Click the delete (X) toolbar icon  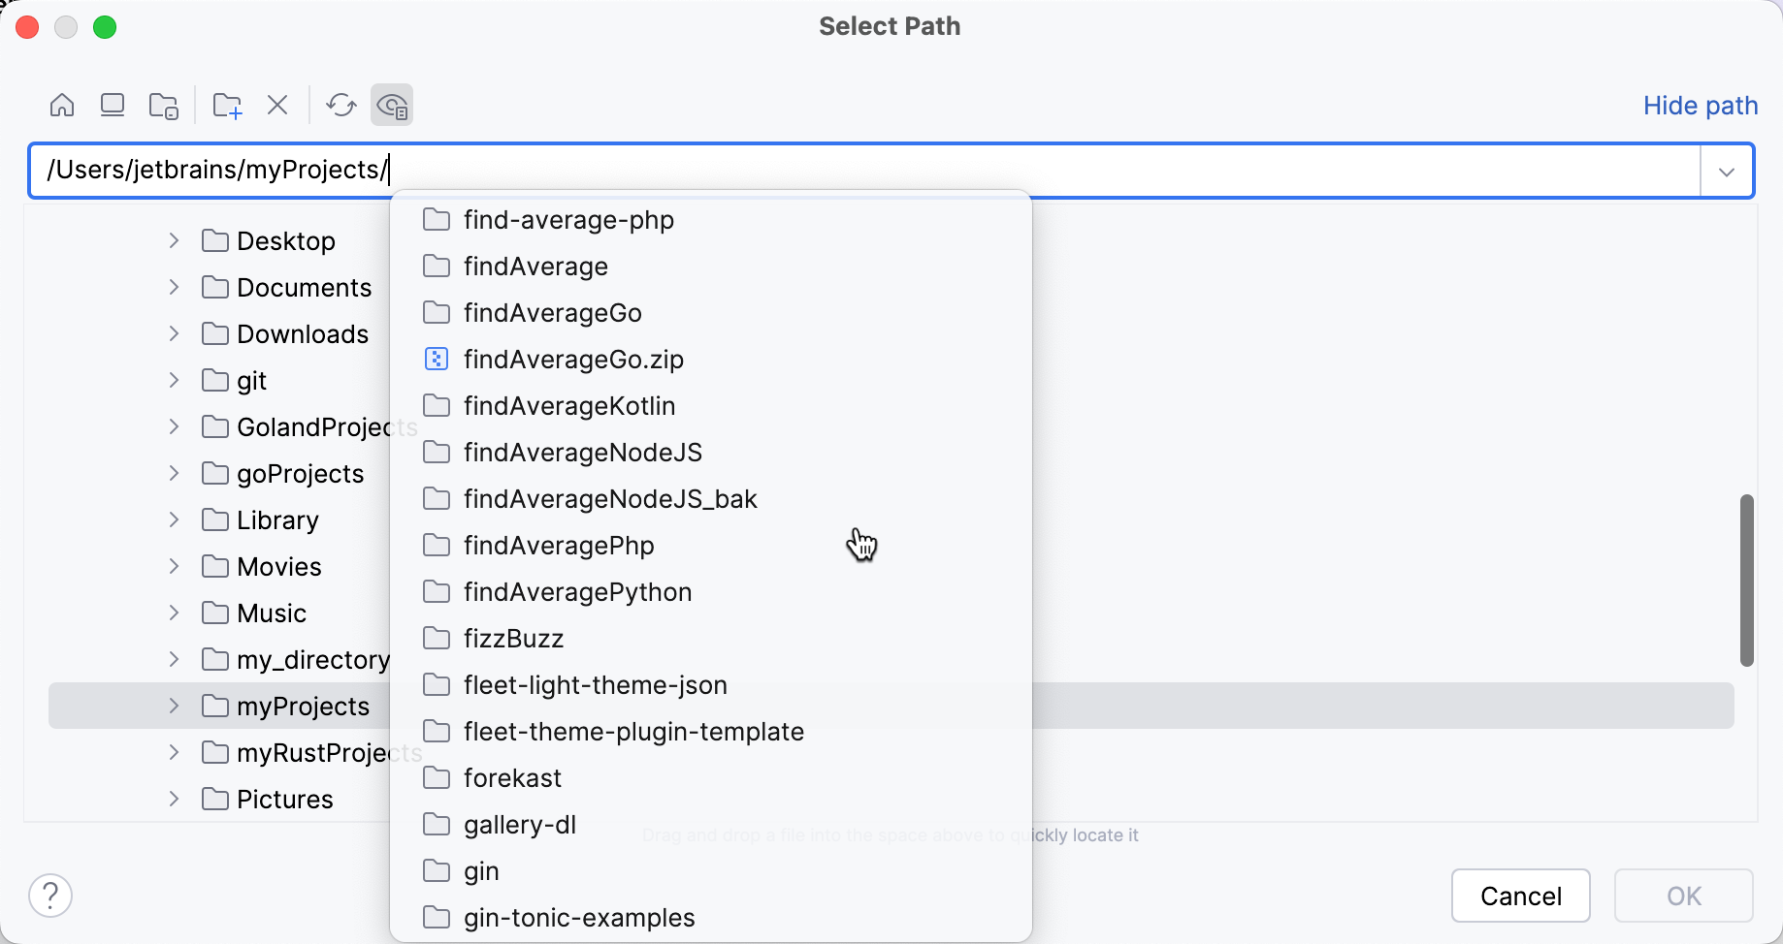[278, 104]
